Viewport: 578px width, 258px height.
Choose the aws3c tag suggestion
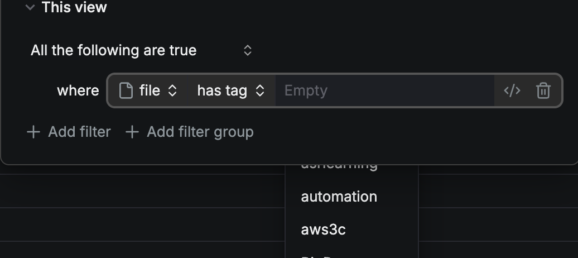tap(323, 229)
